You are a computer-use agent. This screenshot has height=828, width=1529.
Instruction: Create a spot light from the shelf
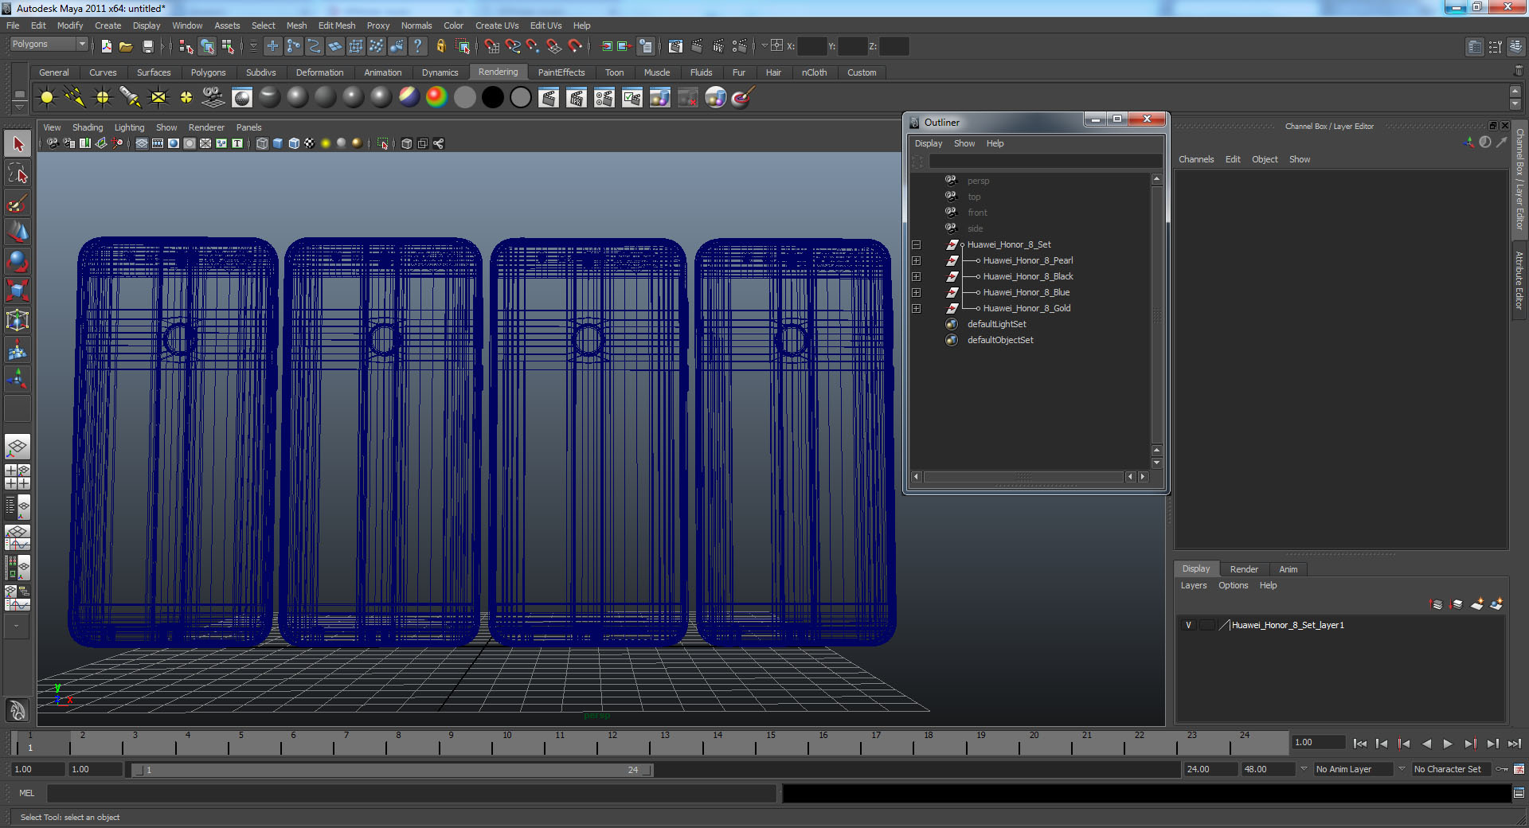coord(131,97)
